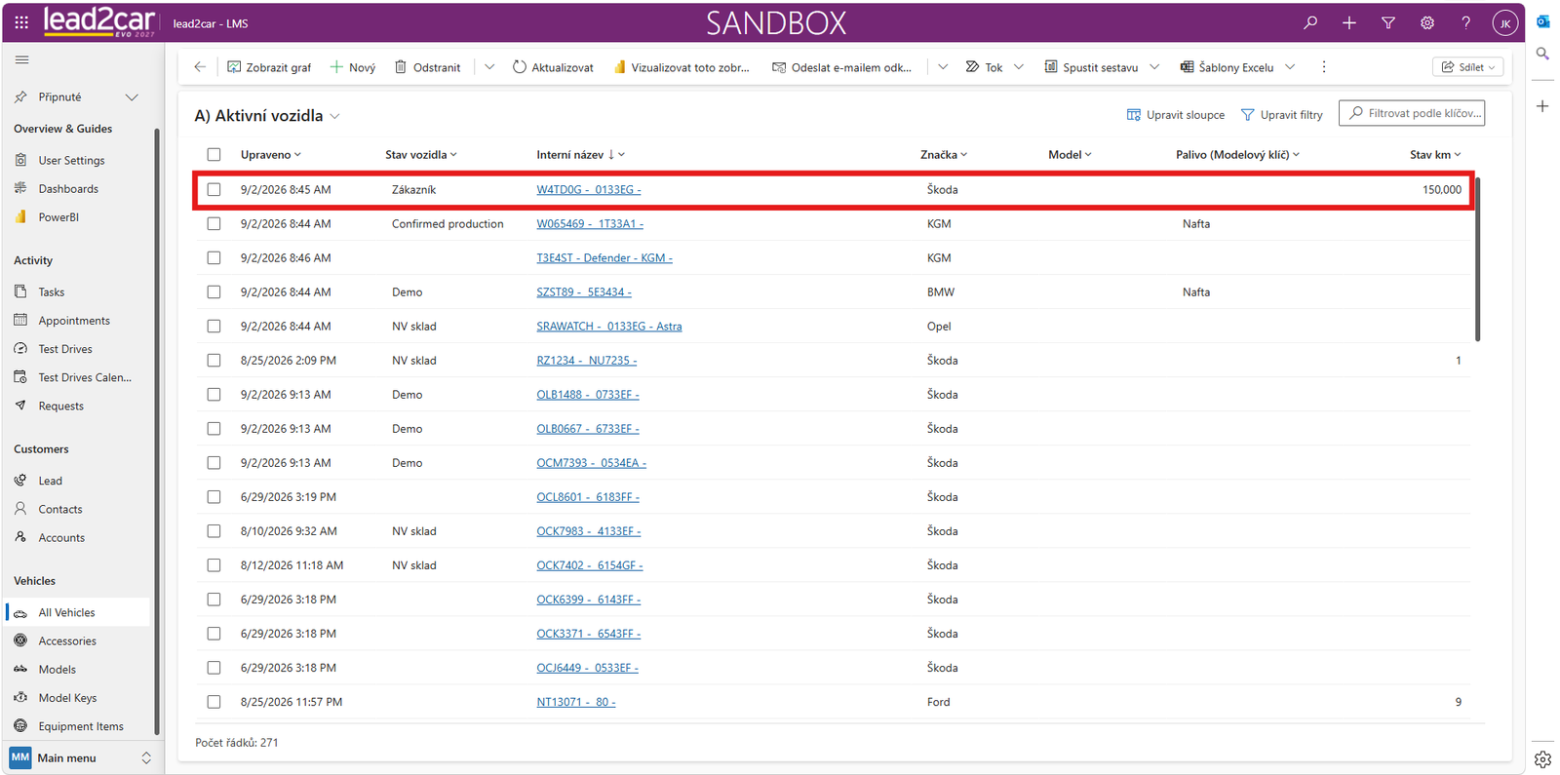Check the SRAWATCH Astra row checkbox

click(214, 327)
